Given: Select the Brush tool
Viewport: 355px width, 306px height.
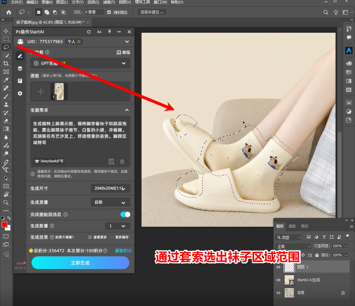Looking at the screenshot, I should coord(6,96).
